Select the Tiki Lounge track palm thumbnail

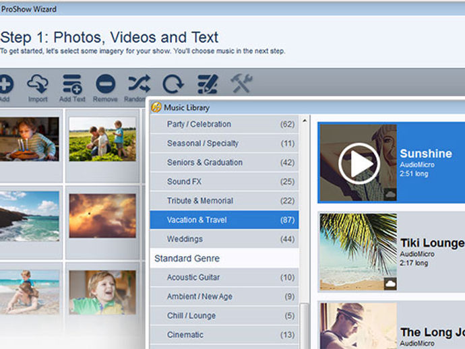tap(359, 252)
